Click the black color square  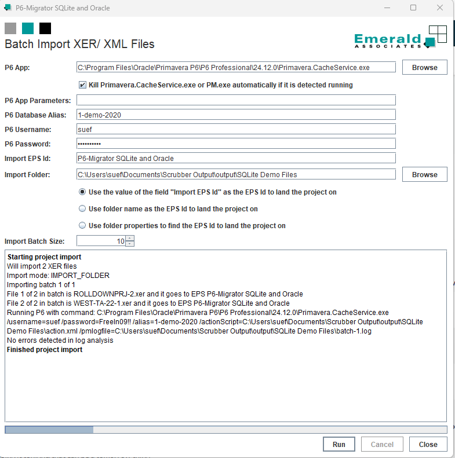click(x=45, y=28)
